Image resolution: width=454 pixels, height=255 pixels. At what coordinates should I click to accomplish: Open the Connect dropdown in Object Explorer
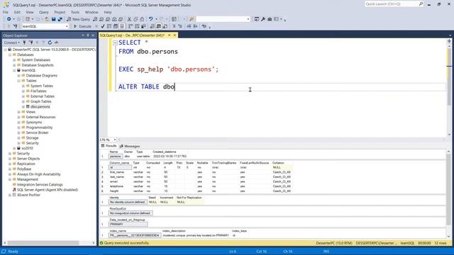click(12, 42)
